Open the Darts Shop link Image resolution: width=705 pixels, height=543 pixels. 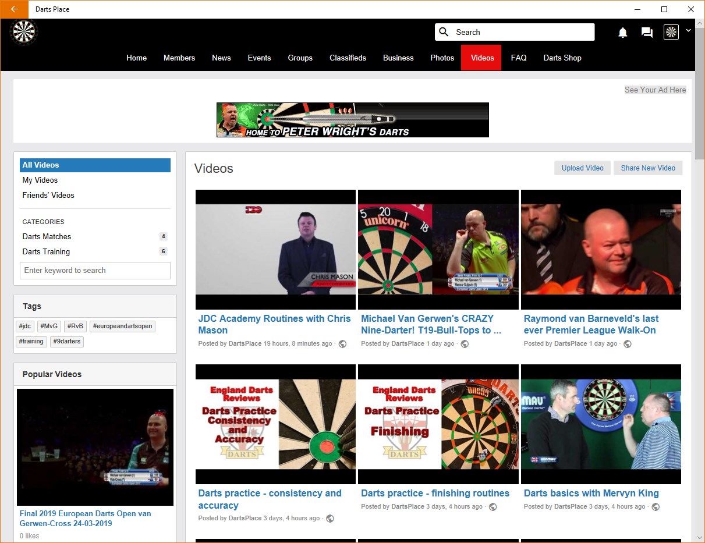[x=562, y=58]
